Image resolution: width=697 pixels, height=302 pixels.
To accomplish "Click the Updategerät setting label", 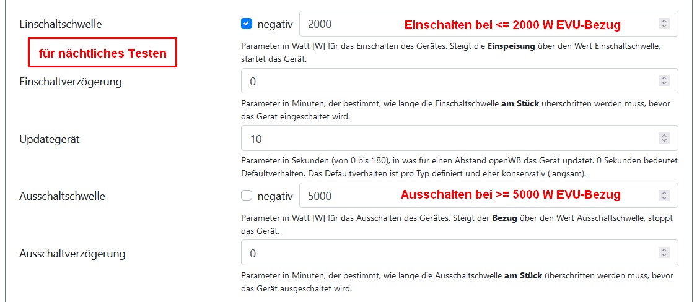I will (x=50, y=139).
